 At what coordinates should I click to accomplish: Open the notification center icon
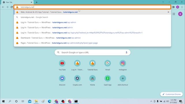pos(181,101)
